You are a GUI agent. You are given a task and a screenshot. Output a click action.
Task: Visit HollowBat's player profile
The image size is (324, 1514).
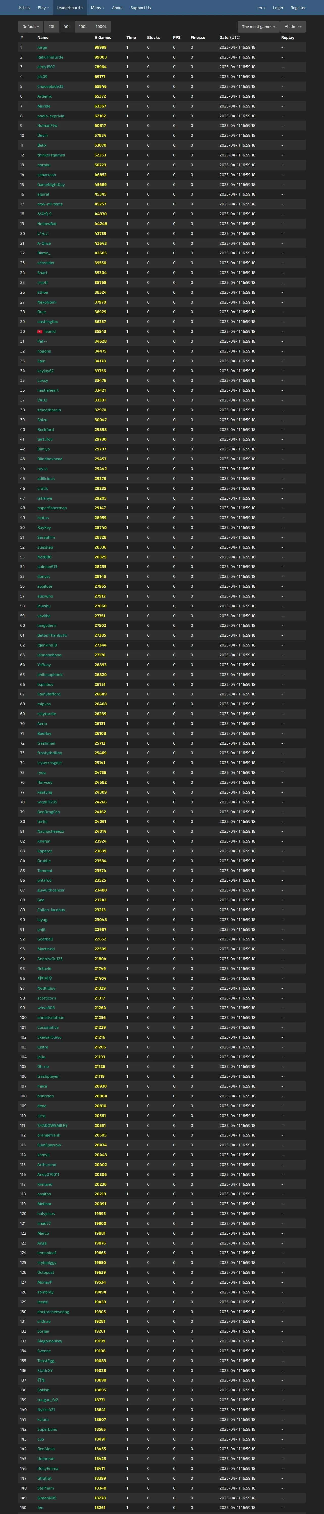click(x=47, y=224)
